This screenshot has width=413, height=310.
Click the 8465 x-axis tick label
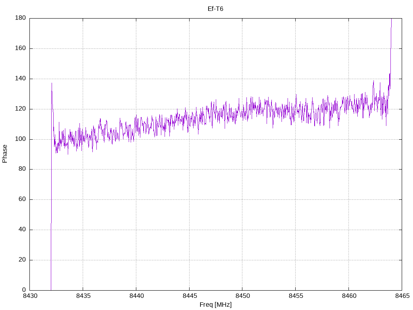pyautogui.click(x=402, y=296)
